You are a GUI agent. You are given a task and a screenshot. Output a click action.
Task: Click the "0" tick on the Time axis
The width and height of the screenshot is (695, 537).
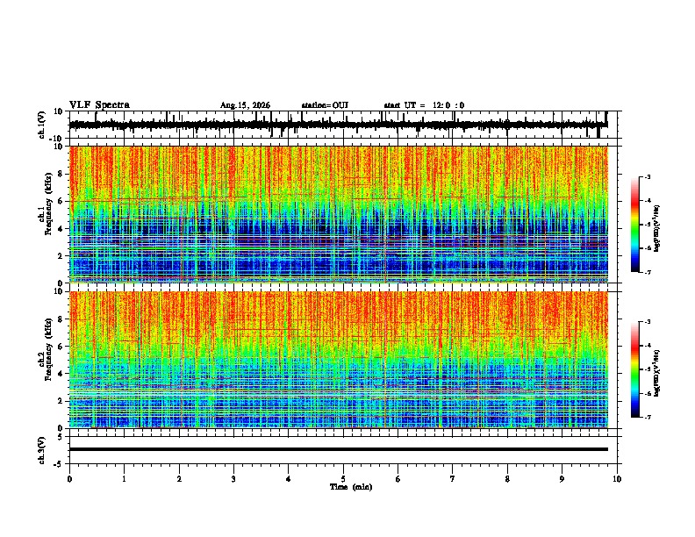[69, 479]
